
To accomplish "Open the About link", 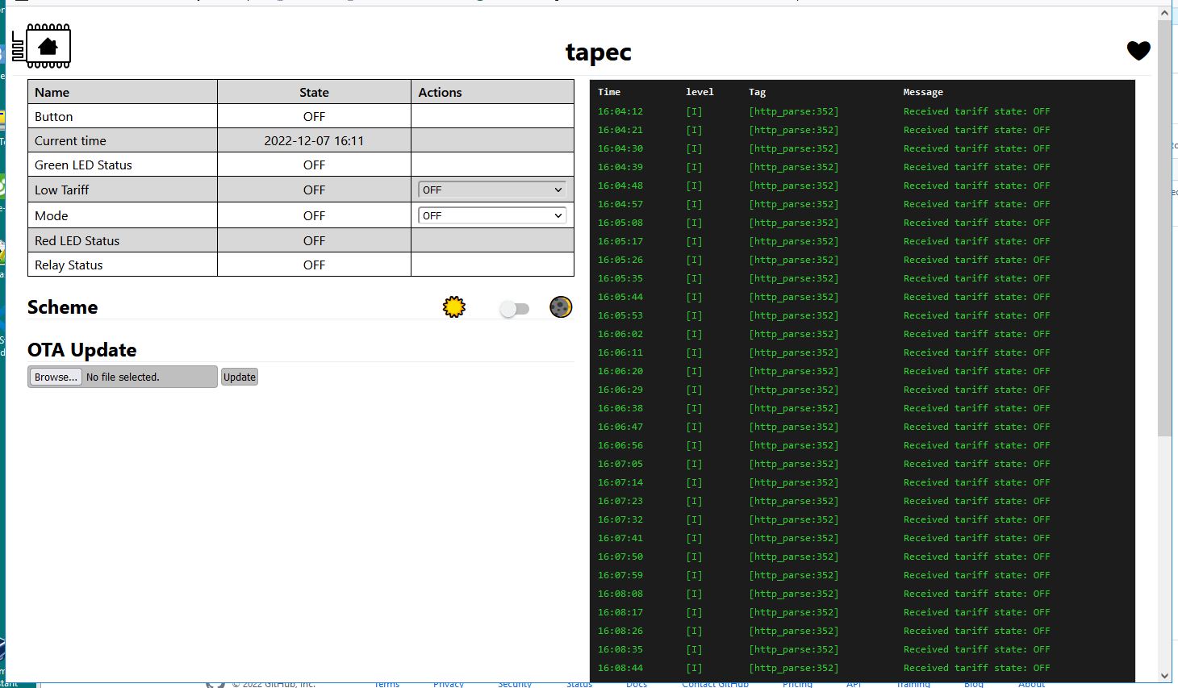I will (x=1031, y=683).
